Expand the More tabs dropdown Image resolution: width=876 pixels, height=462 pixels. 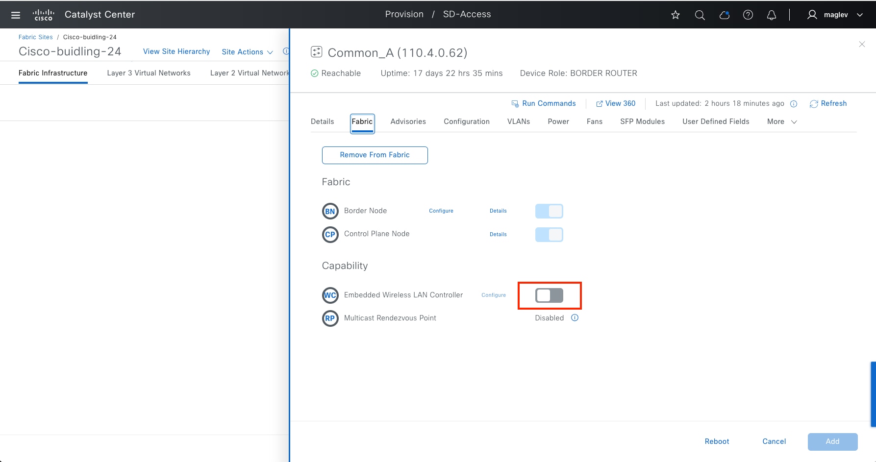(x=782, y=122)
